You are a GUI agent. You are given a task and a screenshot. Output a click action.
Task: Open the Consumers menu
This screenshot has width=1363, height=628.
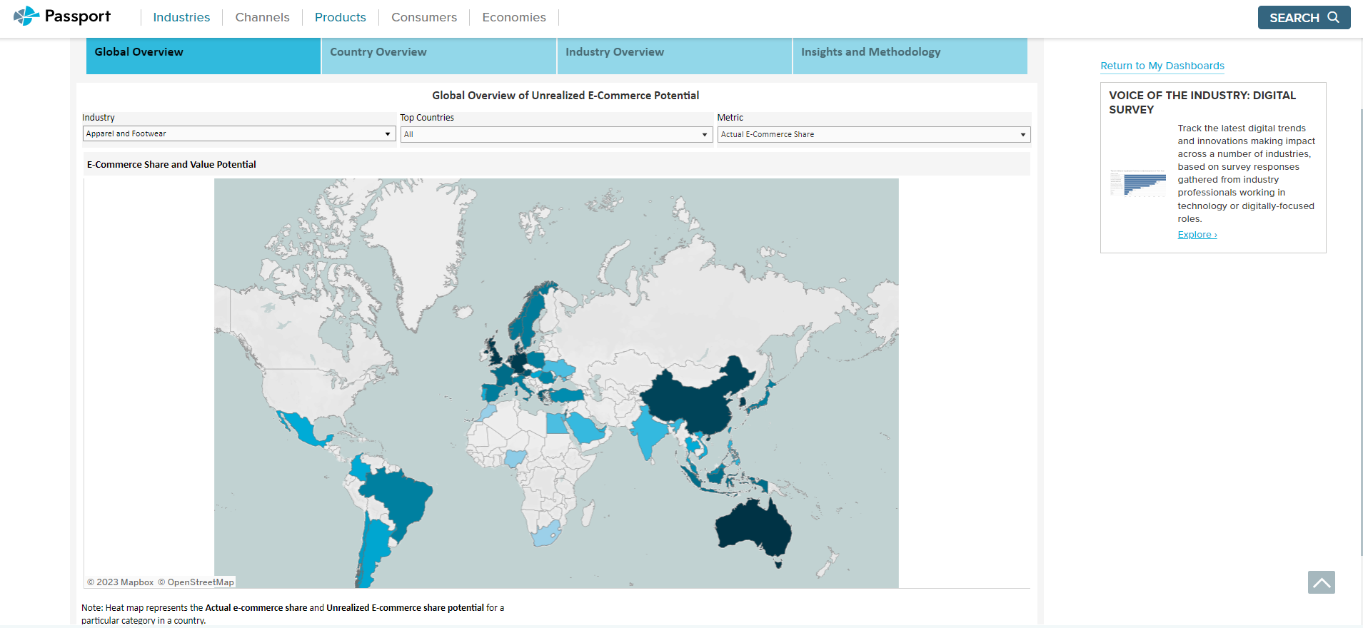click(x=423, y=17)
